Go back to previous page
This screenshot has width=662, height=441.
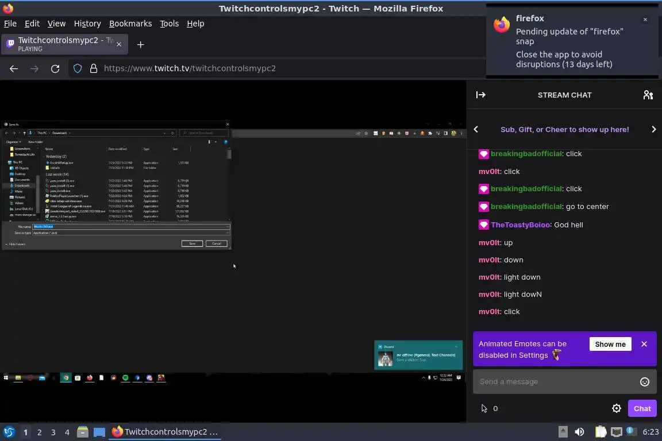[x=14, y=68]
